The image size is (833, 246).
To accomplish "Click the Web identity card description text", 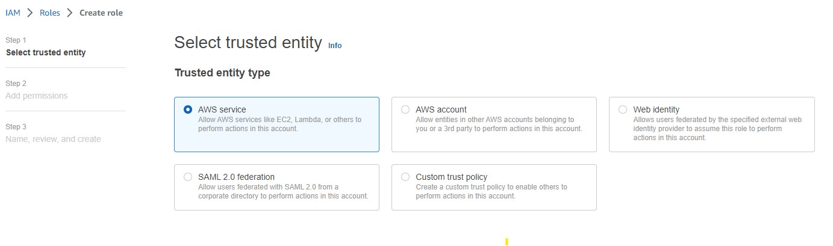I will click(x=717, y=129).
